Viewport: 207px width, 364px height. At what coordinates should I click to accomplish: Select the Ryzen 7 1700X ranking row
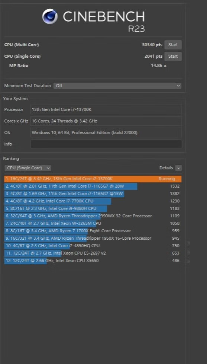(x=93, y=231)
